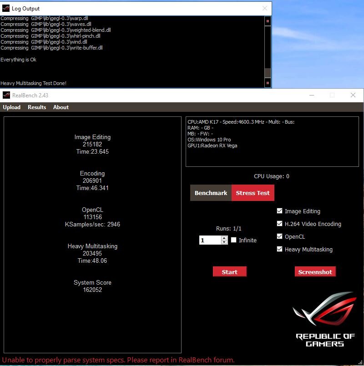Click the OpenCL score 113156
This screenshot has width=364, height=366.
pos(93,217)
